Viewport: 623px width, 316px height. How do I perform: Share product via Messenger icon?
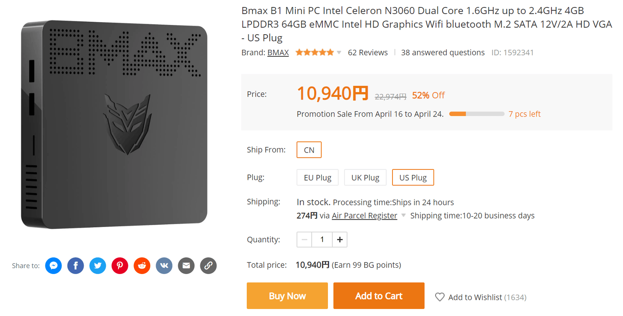pos(53,266)
